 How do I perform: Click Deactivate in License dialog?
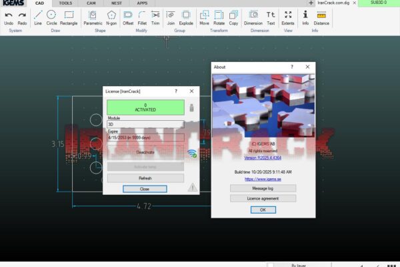[x=145, y=152]
